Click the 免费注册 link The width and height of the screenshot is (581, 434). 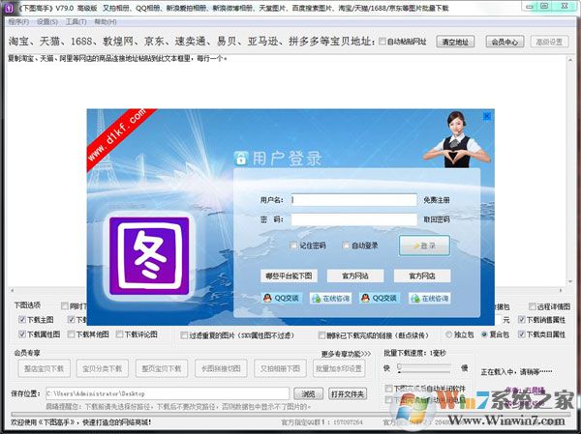point(437,200)
